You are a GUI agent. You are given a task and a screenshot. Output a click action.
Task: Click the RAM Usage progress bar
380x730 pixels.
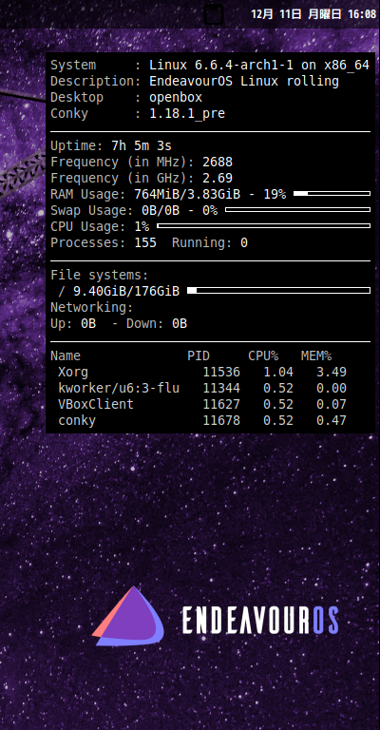tap(332, 193)
